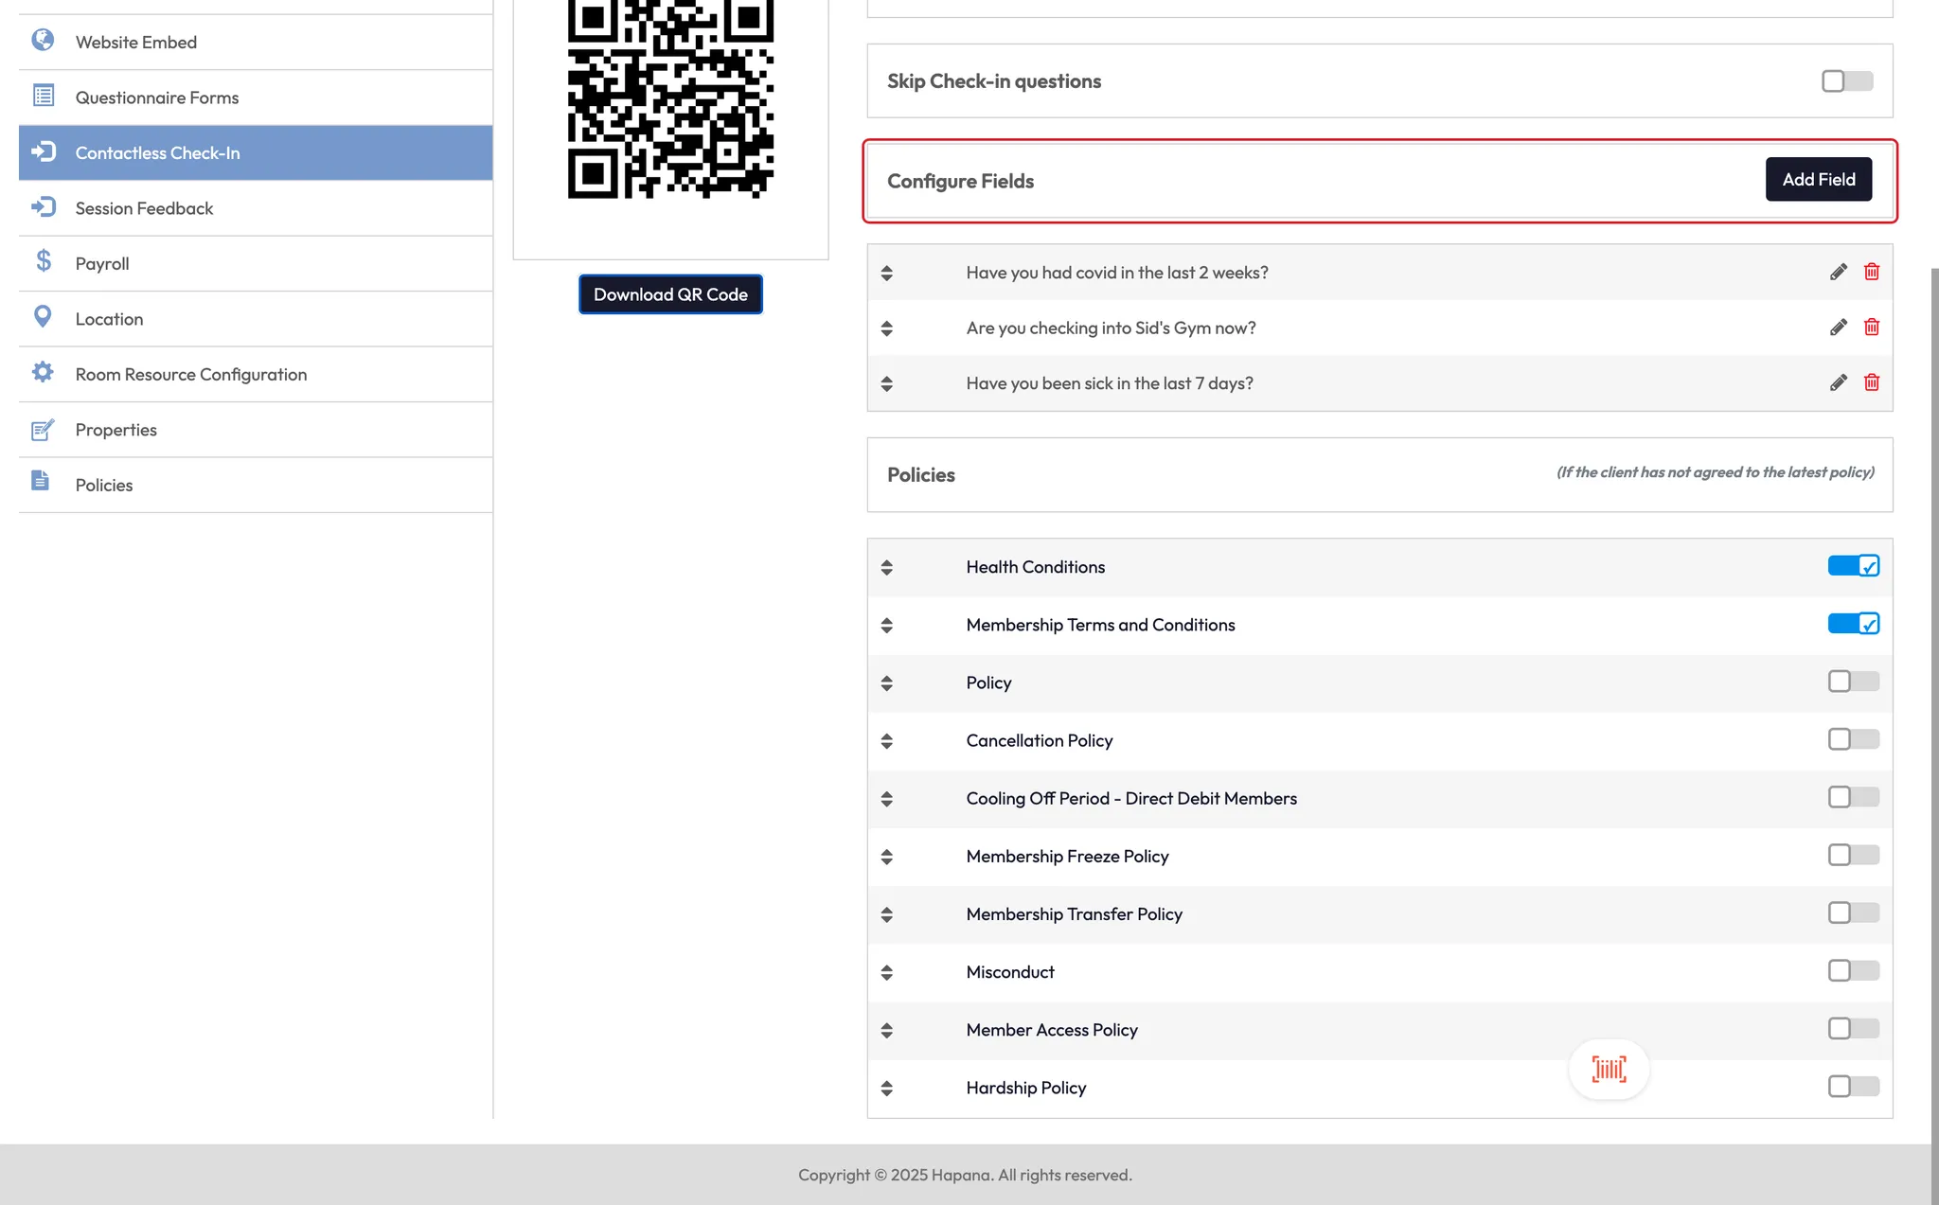This screenshot has width=1939, height=1205.
Task: Click sort handle beside Misconduct policy
Action: pos(886,972)
